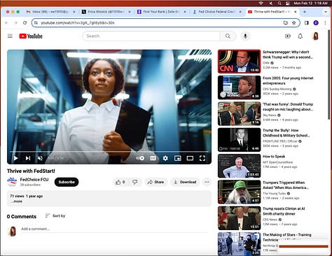
Task: Open the Chrome profile icon
Action: [316, 23]
